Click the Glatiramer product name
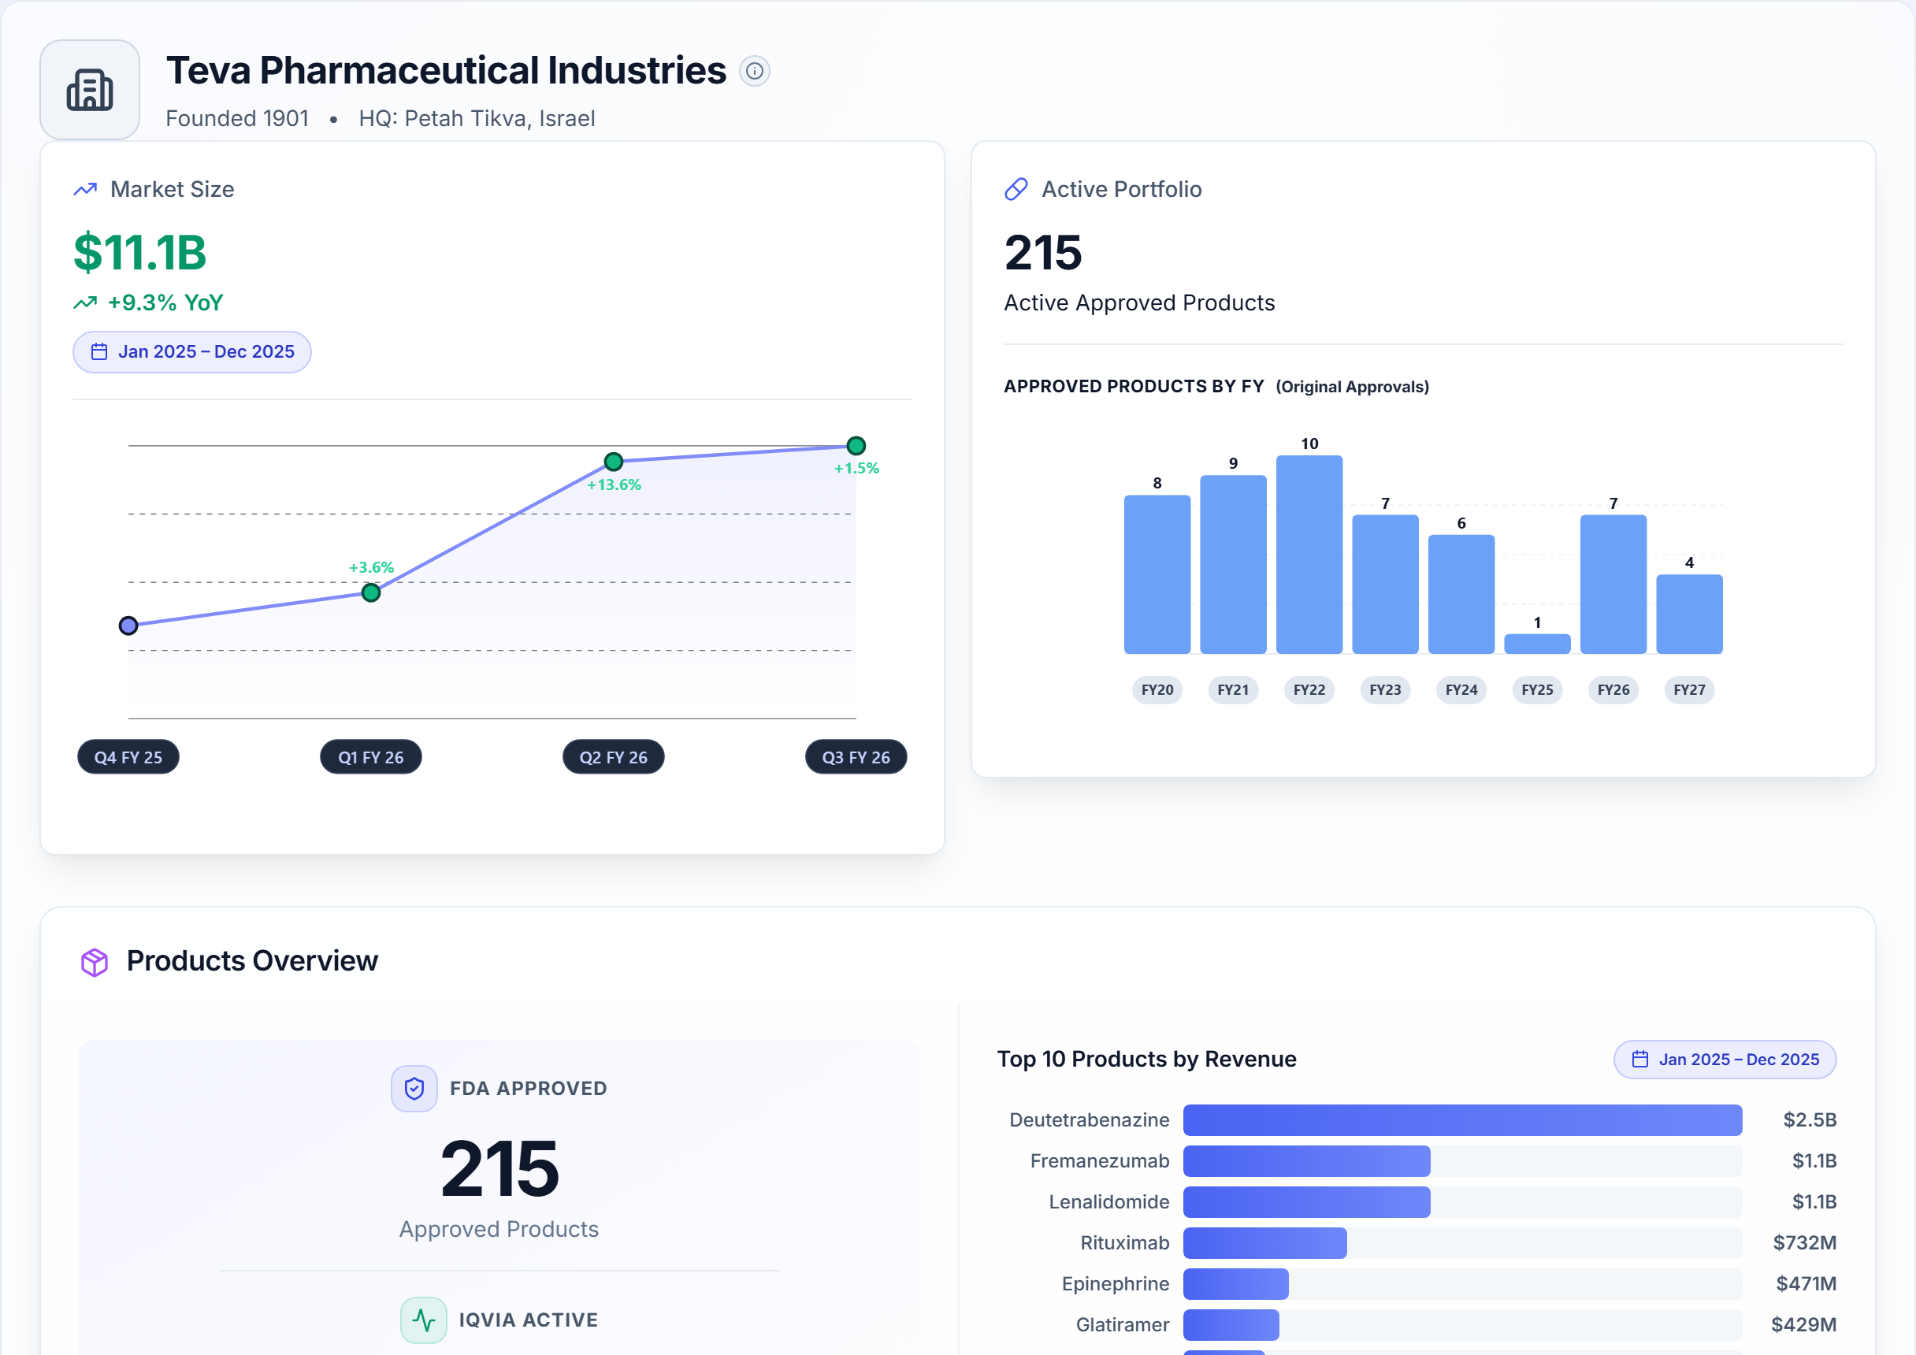The height and width of the screenshot is (1355, 1916). point(1123,1324)
